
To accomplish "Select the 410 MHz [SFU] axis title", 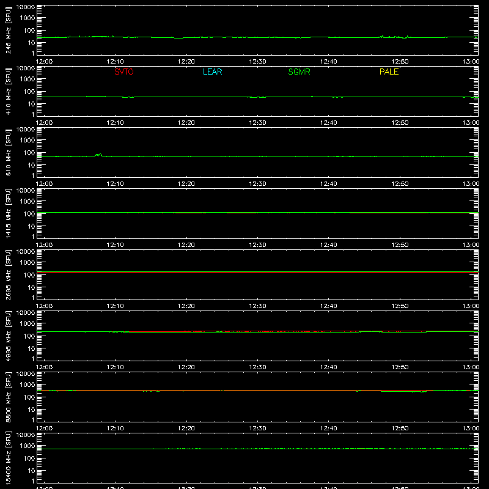I will [x=9, y=91].
